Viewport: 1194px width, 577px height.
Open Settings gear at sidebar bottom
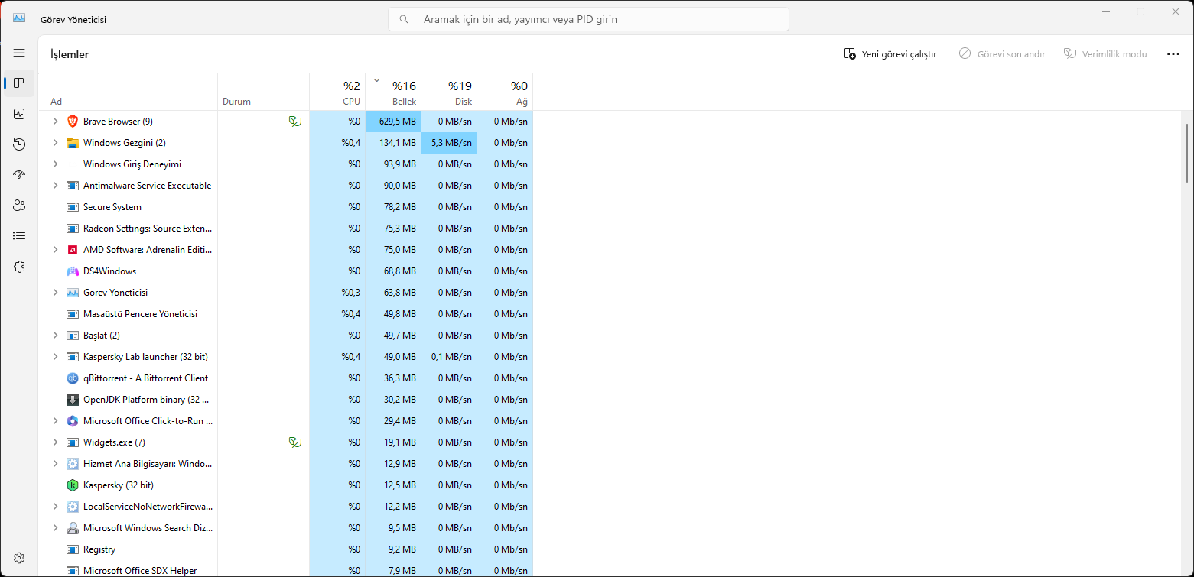tap(19, 558)
